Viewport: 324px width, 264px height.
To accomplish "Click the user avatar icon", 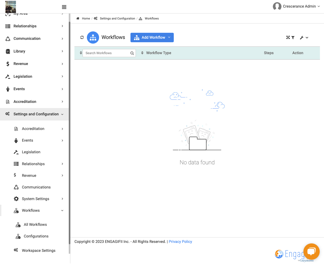I will [x=277, y=6].
